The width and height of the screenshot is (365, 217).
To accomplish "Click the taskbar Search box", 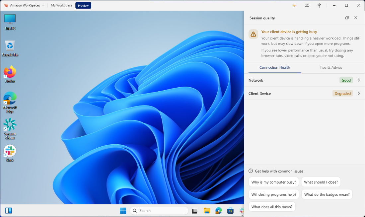I will pos(159,211).
